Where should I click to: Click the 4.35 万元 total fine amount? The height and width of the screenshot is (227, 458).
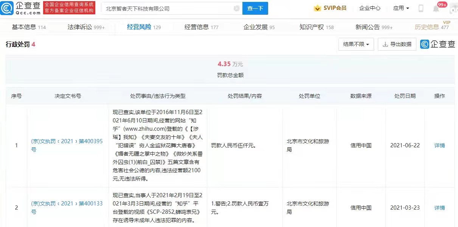tap(230, 64)
